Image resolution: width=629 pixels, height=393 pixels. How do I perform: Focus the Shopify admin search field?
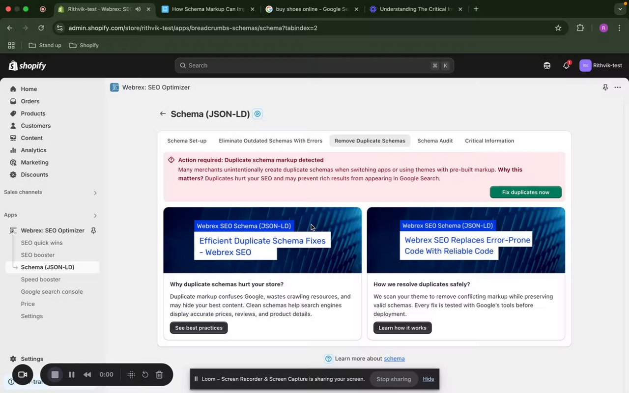click(314, 65)
